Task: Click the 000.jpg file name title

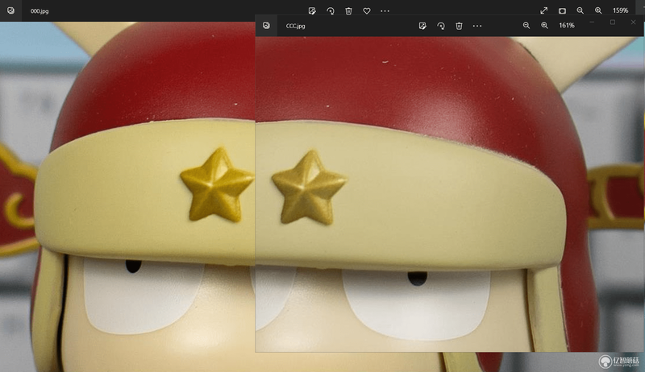Action: click(40, 11)
